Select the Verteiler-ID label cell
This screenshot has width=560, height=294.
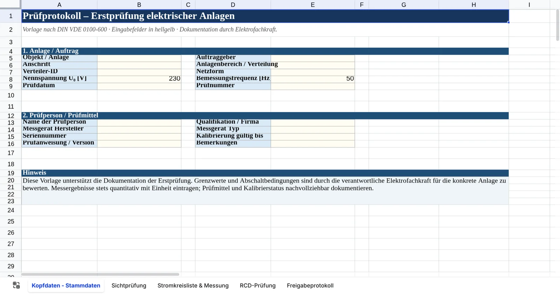[59, 72]
